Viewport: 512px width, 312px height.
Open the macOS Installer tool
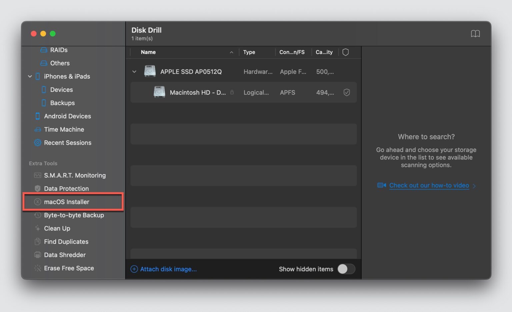pyautogui.click(x=66, y=202)
